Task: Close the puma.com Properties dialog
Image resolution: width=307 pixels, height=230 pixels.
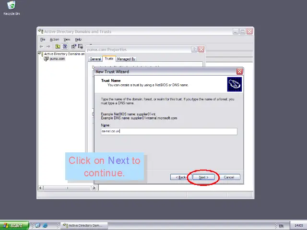Action: [201, 49]
